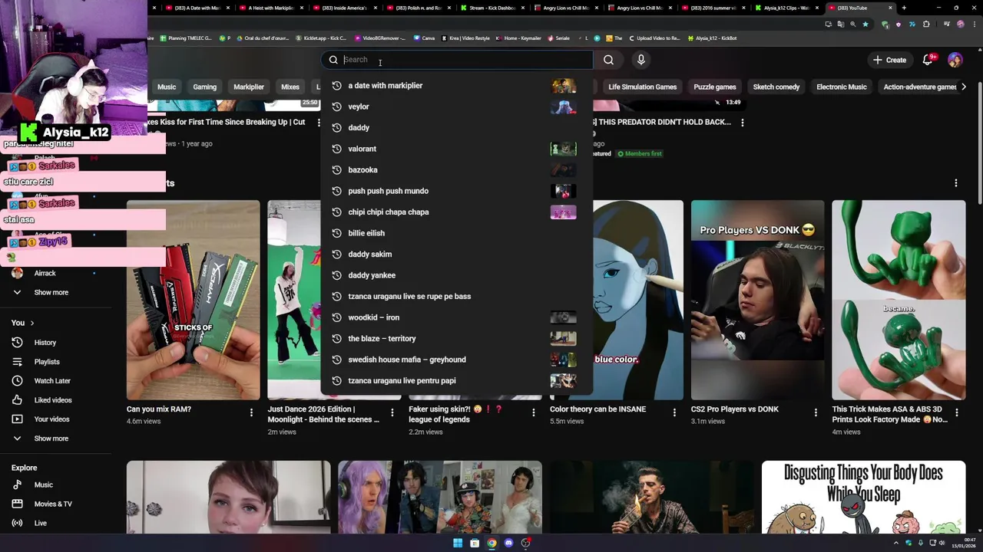Open more options for "This Trick Makes ASA & ABS" short
Screen dimensions: 983x552
click(x=956, y=412)
